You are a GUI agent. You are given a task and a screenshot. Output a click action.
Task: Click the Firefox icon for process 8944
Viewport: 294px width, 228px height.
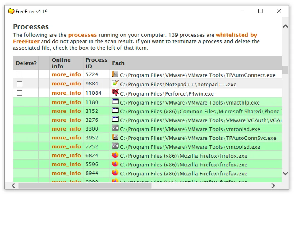(x=115, y=173)
